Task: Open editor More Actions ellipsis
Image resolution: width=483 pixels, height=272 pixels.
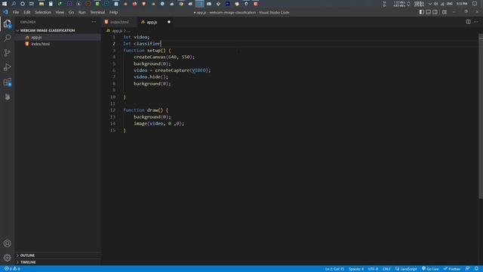Action: click(x=476, y=22)
